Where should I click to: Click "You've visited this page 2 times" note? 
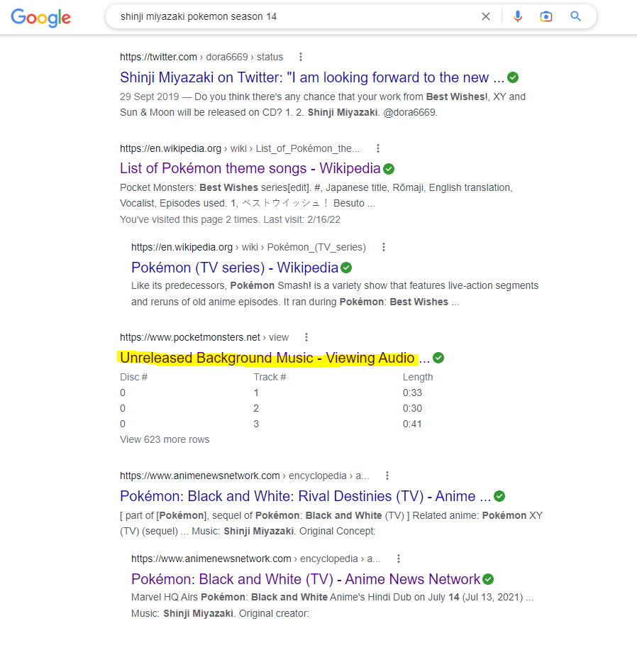(230, 219)
